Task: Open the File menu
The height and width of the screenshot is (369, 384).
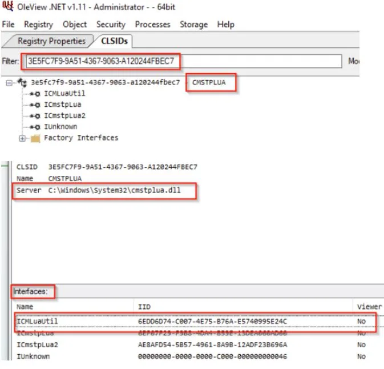Action: click(8, 24)
